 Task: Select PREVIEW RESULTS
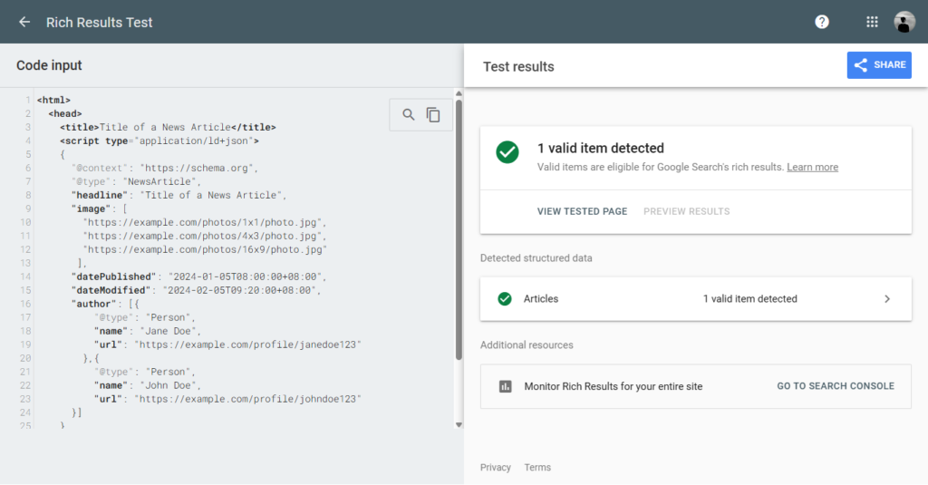pos(687,211)
